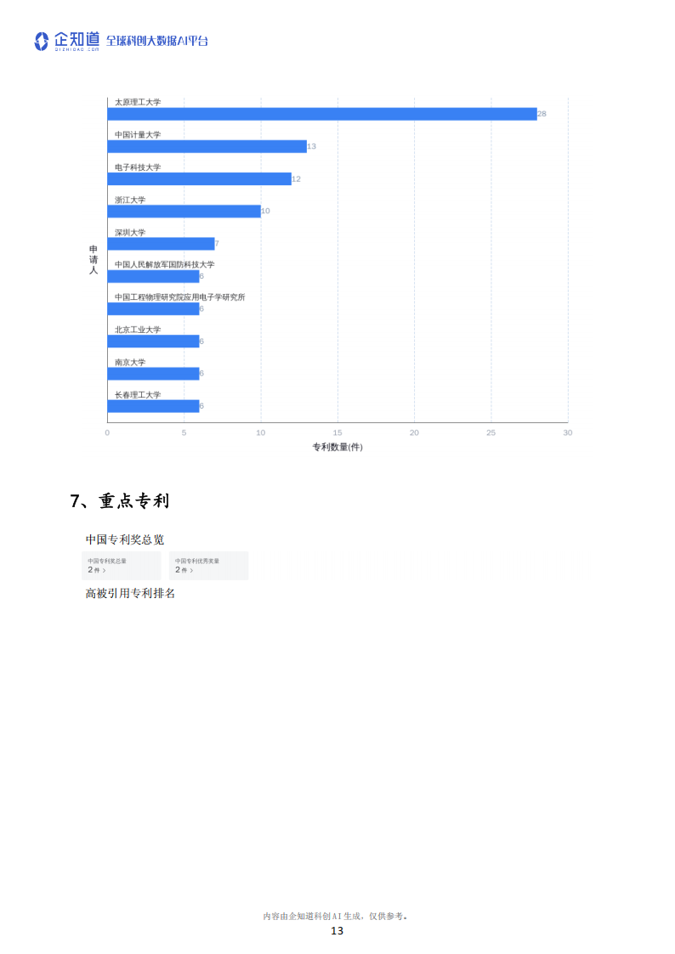
Task: Click the 中国人民解放军国防科技大学 bar
Action: click(x=153, y=276)
